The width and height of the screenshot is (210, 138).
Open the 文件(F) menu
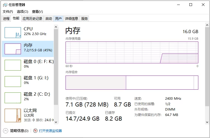(x=8, y=12)
